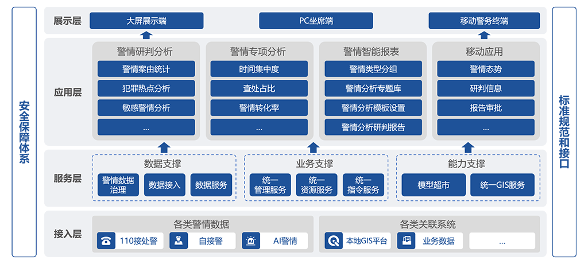Click the 自接警 label
This screenshot has height=264, width=588.
tap(210, 241)
